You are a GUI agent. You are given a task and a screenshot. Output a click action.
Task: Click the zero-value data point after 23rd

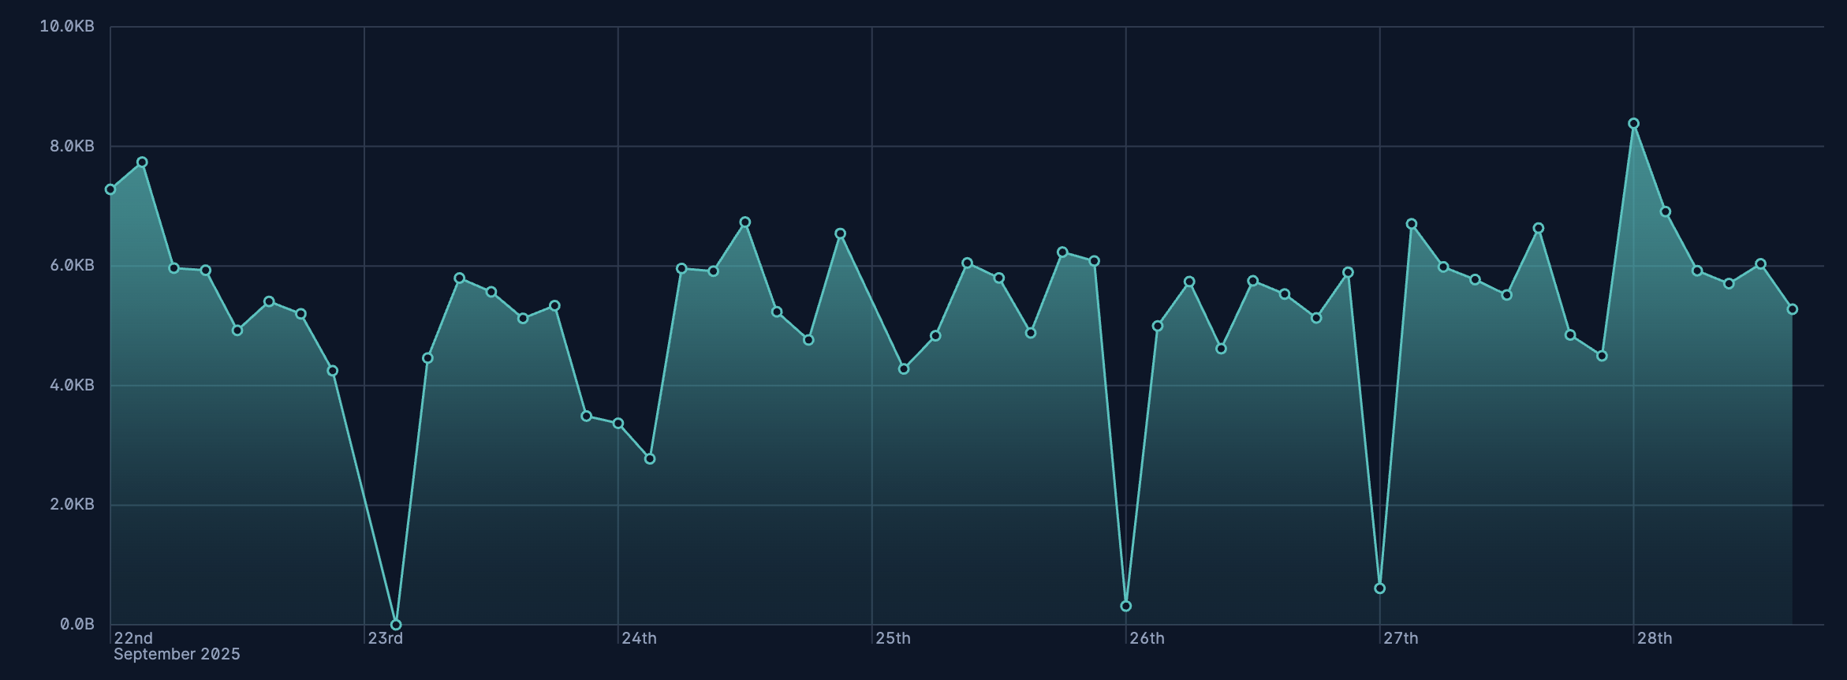tap(396, 625)
